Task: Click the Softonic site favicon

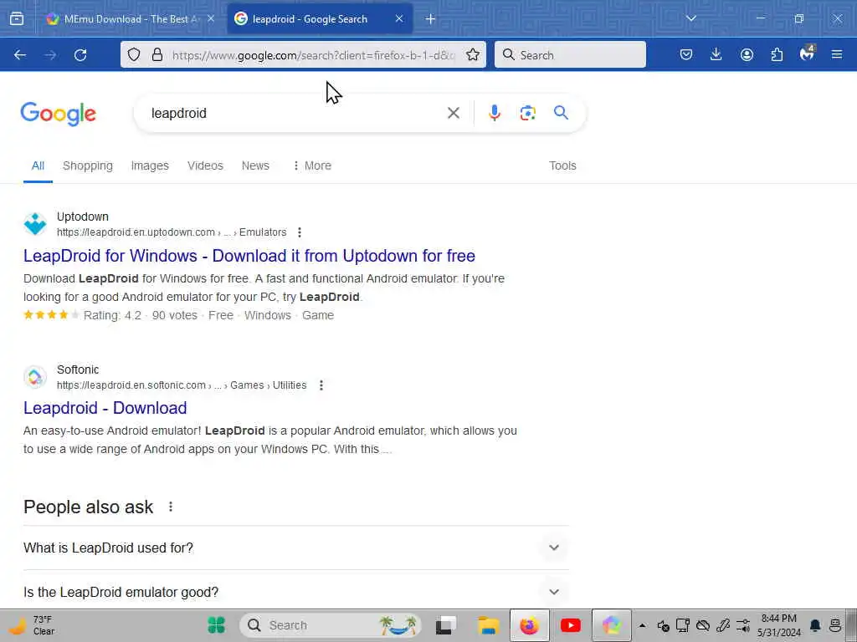Action: [35, 377]
